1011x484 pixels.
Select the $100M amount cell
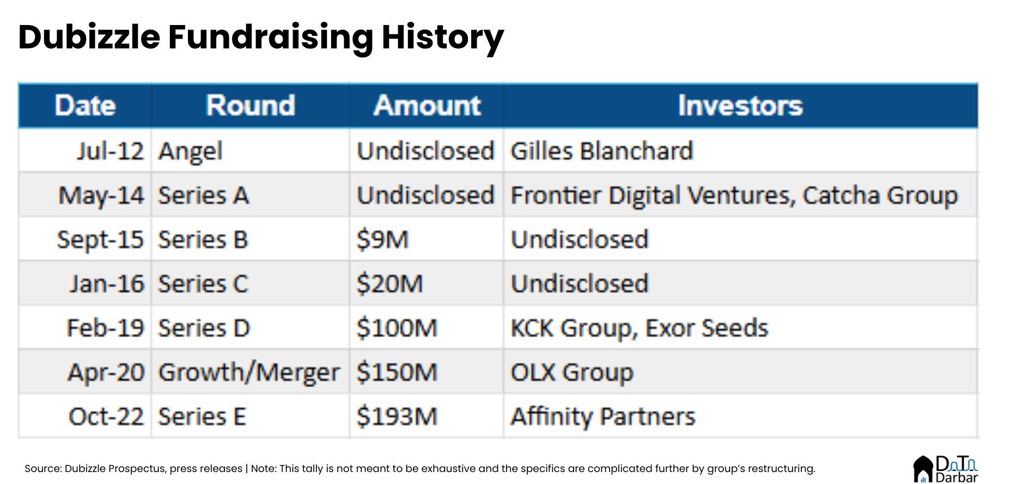coord(427,328)
